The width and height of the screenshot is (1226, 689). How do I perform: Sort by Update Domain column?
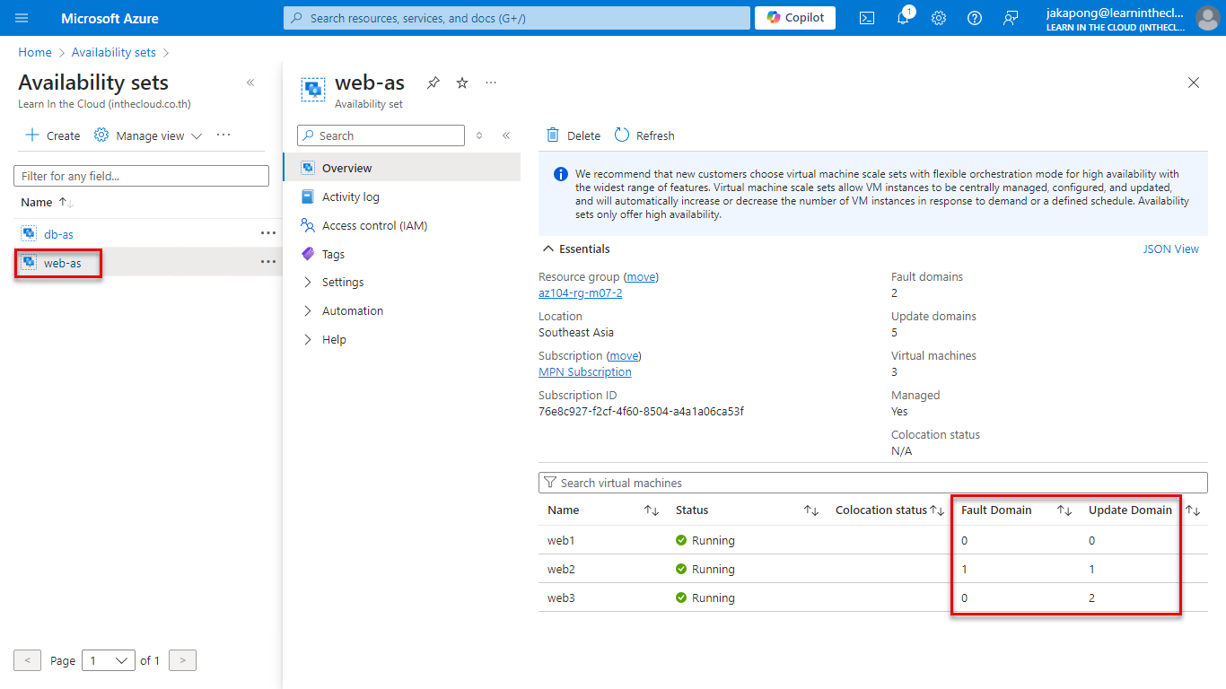pos(1193,510)
